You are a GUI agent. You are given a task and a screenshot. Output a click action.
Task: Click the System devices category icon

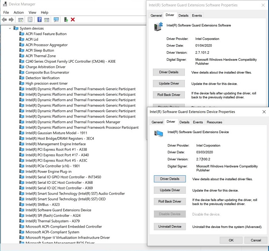point(16,28)
